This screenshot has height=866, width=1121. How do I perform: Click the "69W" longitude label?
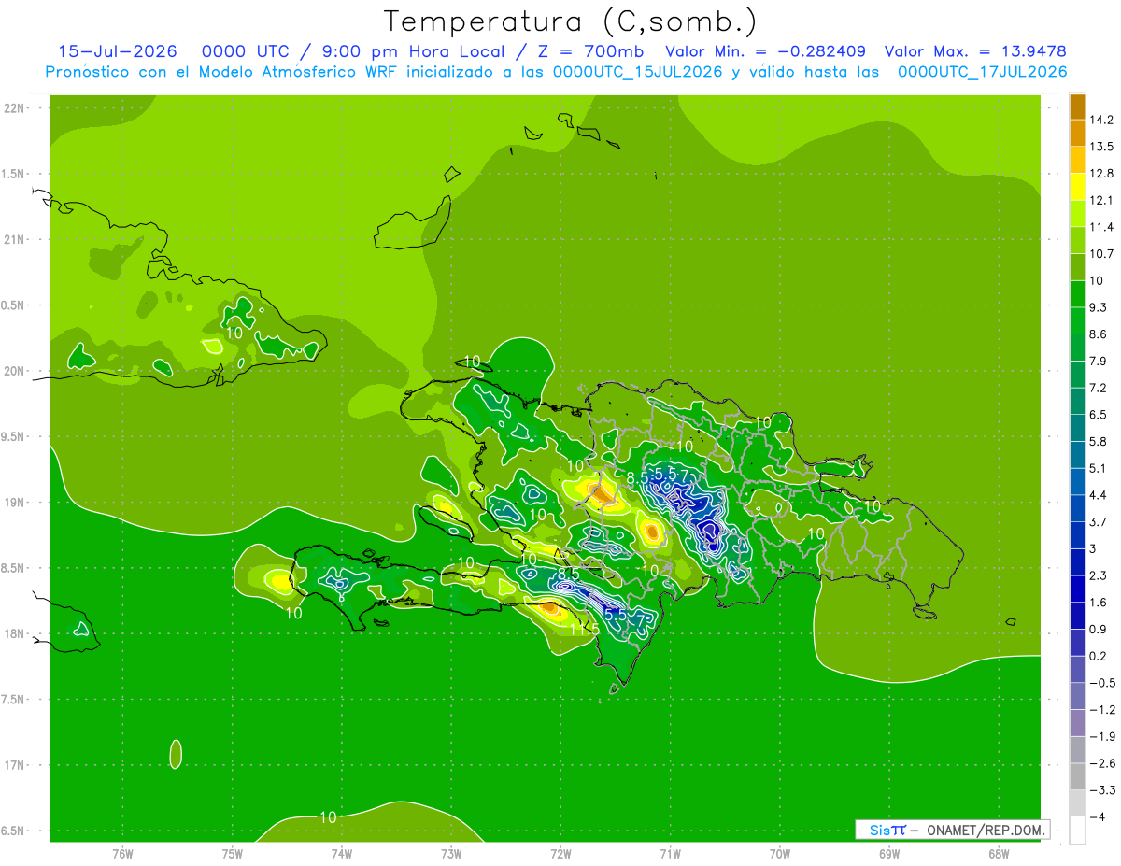point(889,853)
